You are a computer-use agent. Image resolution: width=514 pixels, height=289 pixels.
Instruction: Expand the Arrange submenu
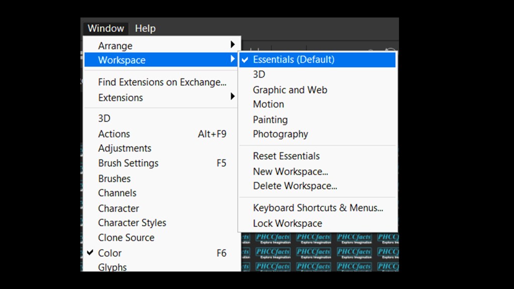(115, 46)
